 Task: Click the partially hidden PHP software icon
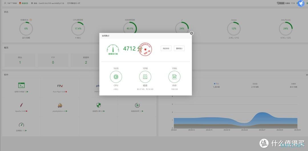click(98, 86)
